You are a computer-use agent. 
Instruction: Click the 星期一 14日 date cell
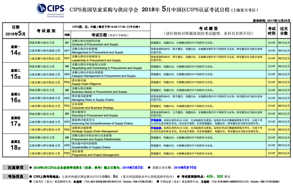(15, 51)
